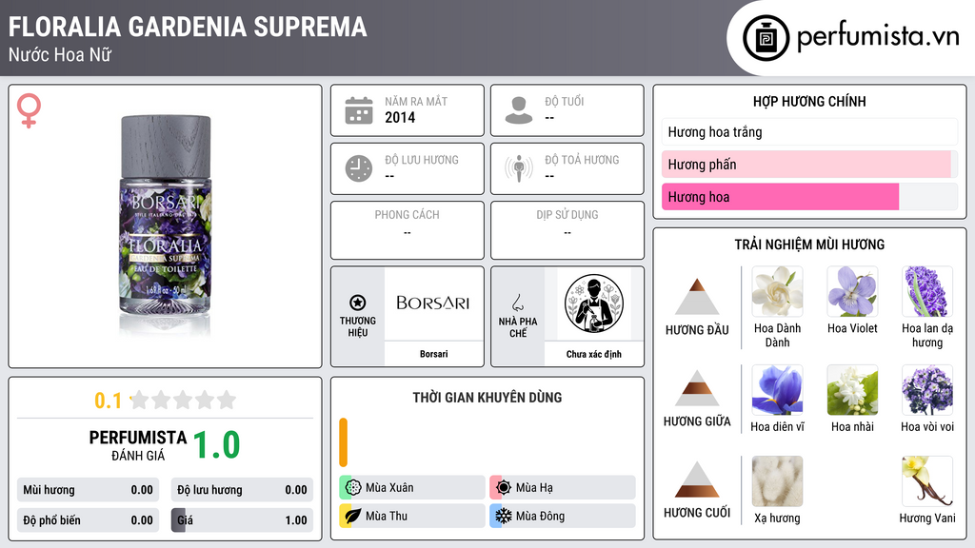Click the Floralia Gardenia Suprema title
The width and height of the screenshot is (975, 548).
188,27
